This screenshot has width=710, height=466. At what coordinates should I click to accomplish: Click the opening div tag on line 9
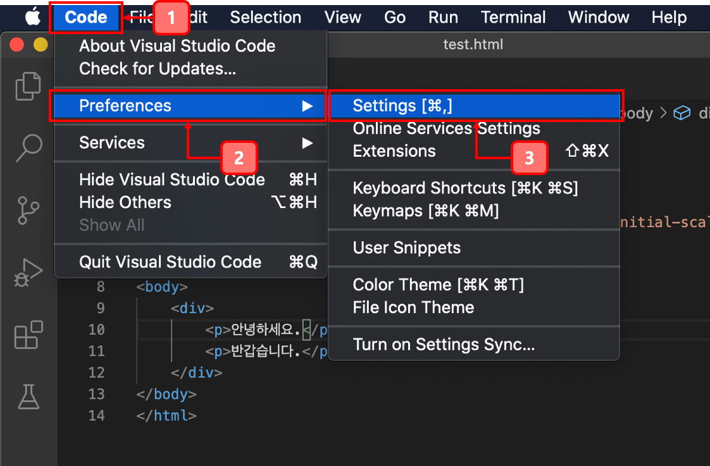192,308
